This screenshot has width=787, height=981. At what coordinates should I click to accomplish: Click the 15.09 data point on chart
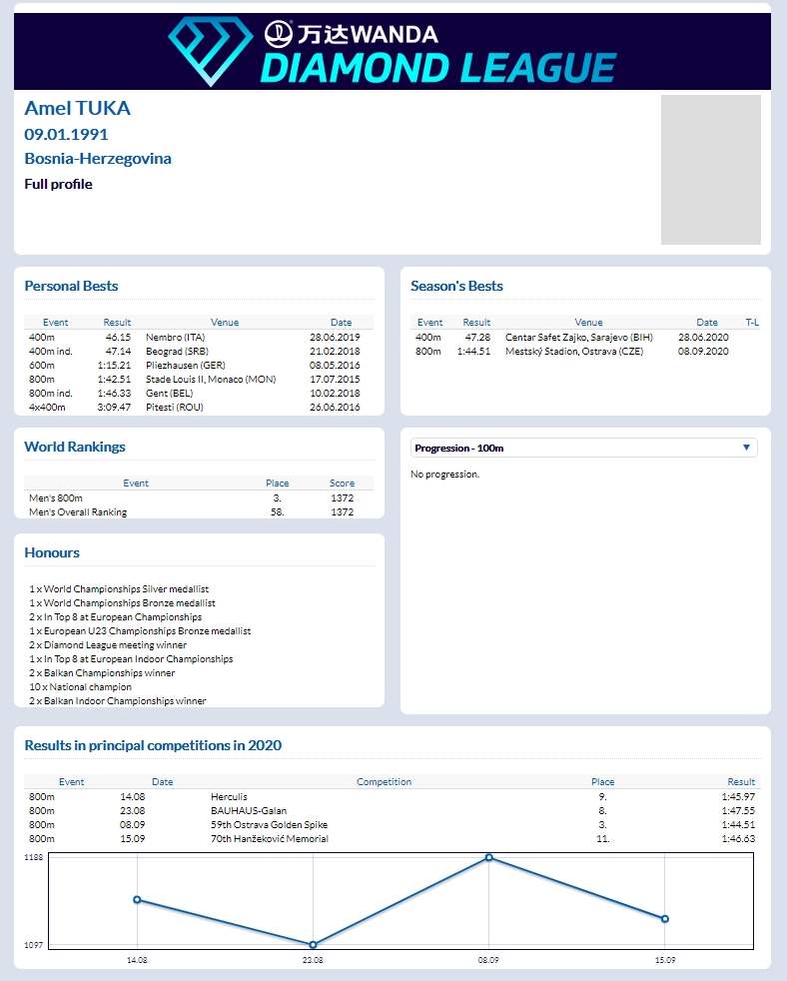click(664, 918)
